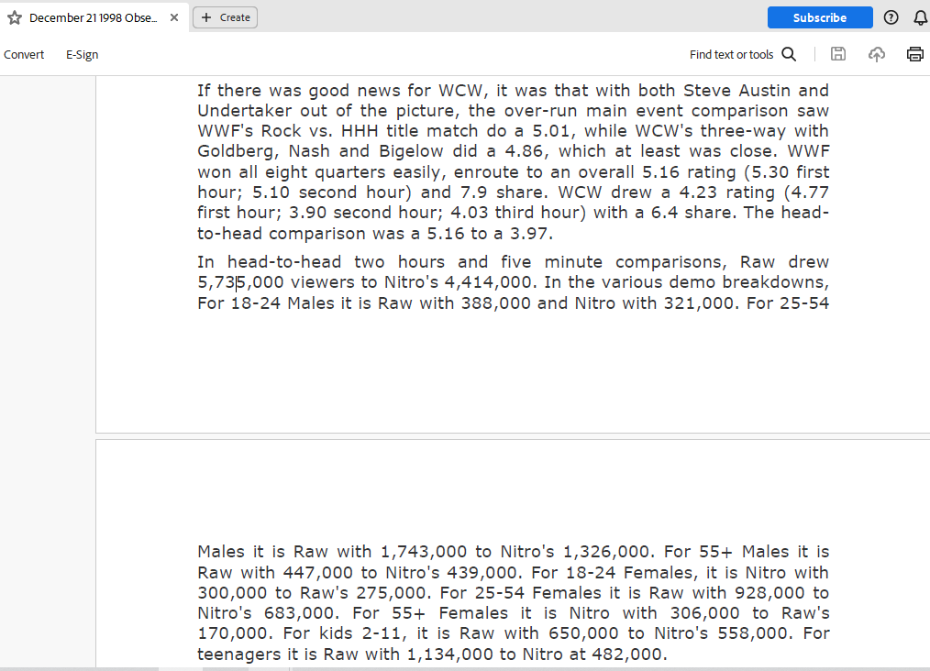Click the "388,000" figure for Raw

point(496,303)
